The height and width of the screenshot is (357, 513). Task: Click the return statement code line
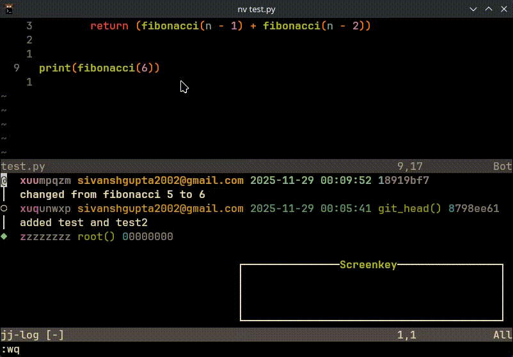coord(230,26)
